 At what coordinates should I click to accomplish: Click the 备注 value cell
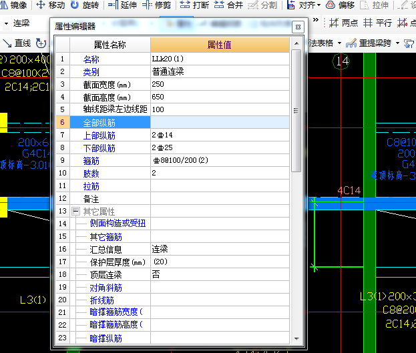220,198
